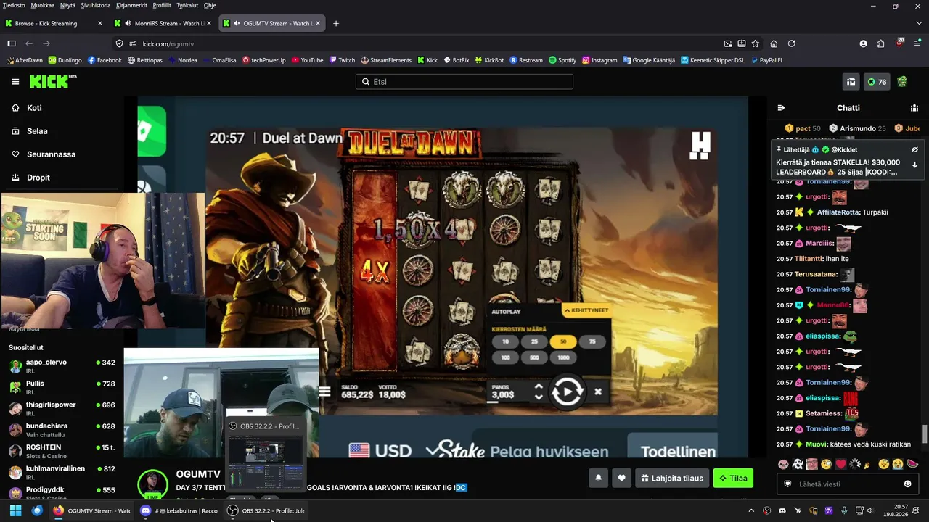The height and width of the screenshot is (522, 929).
Task: Open the Spotify bookmark
Action: pyautogui.click(x=562, y=60)
